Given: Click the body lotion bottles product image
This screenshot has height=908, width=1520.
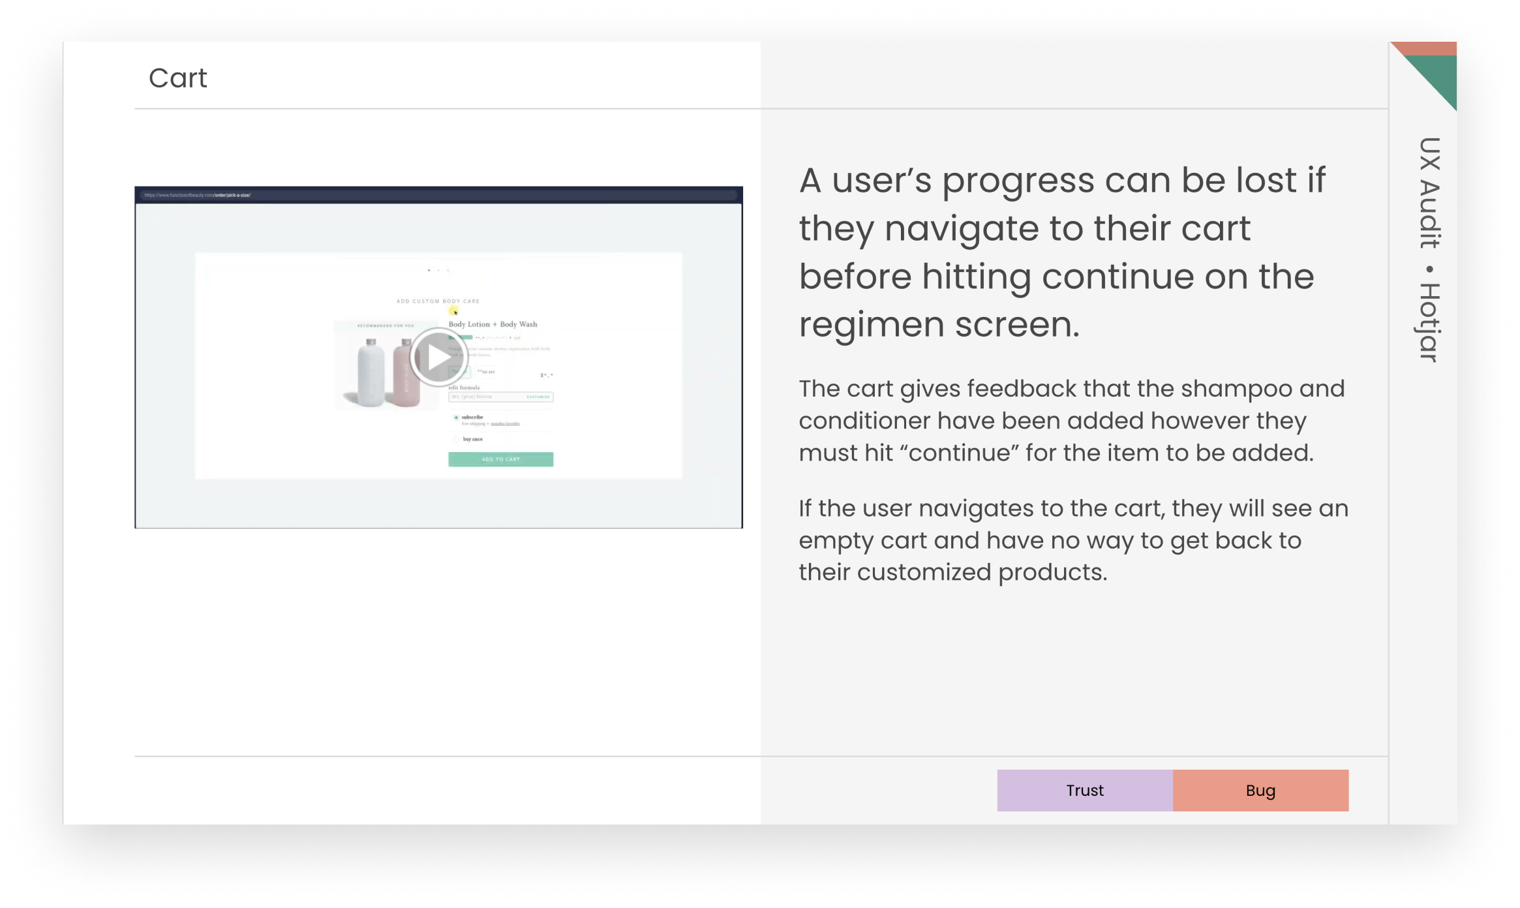Looking at the screenshot, I should click(387, 371).
